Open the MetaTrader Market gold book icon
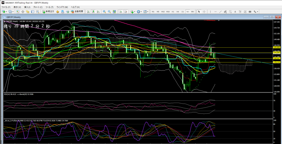Screen dimensions: 282x144 (x=58, y=12)
